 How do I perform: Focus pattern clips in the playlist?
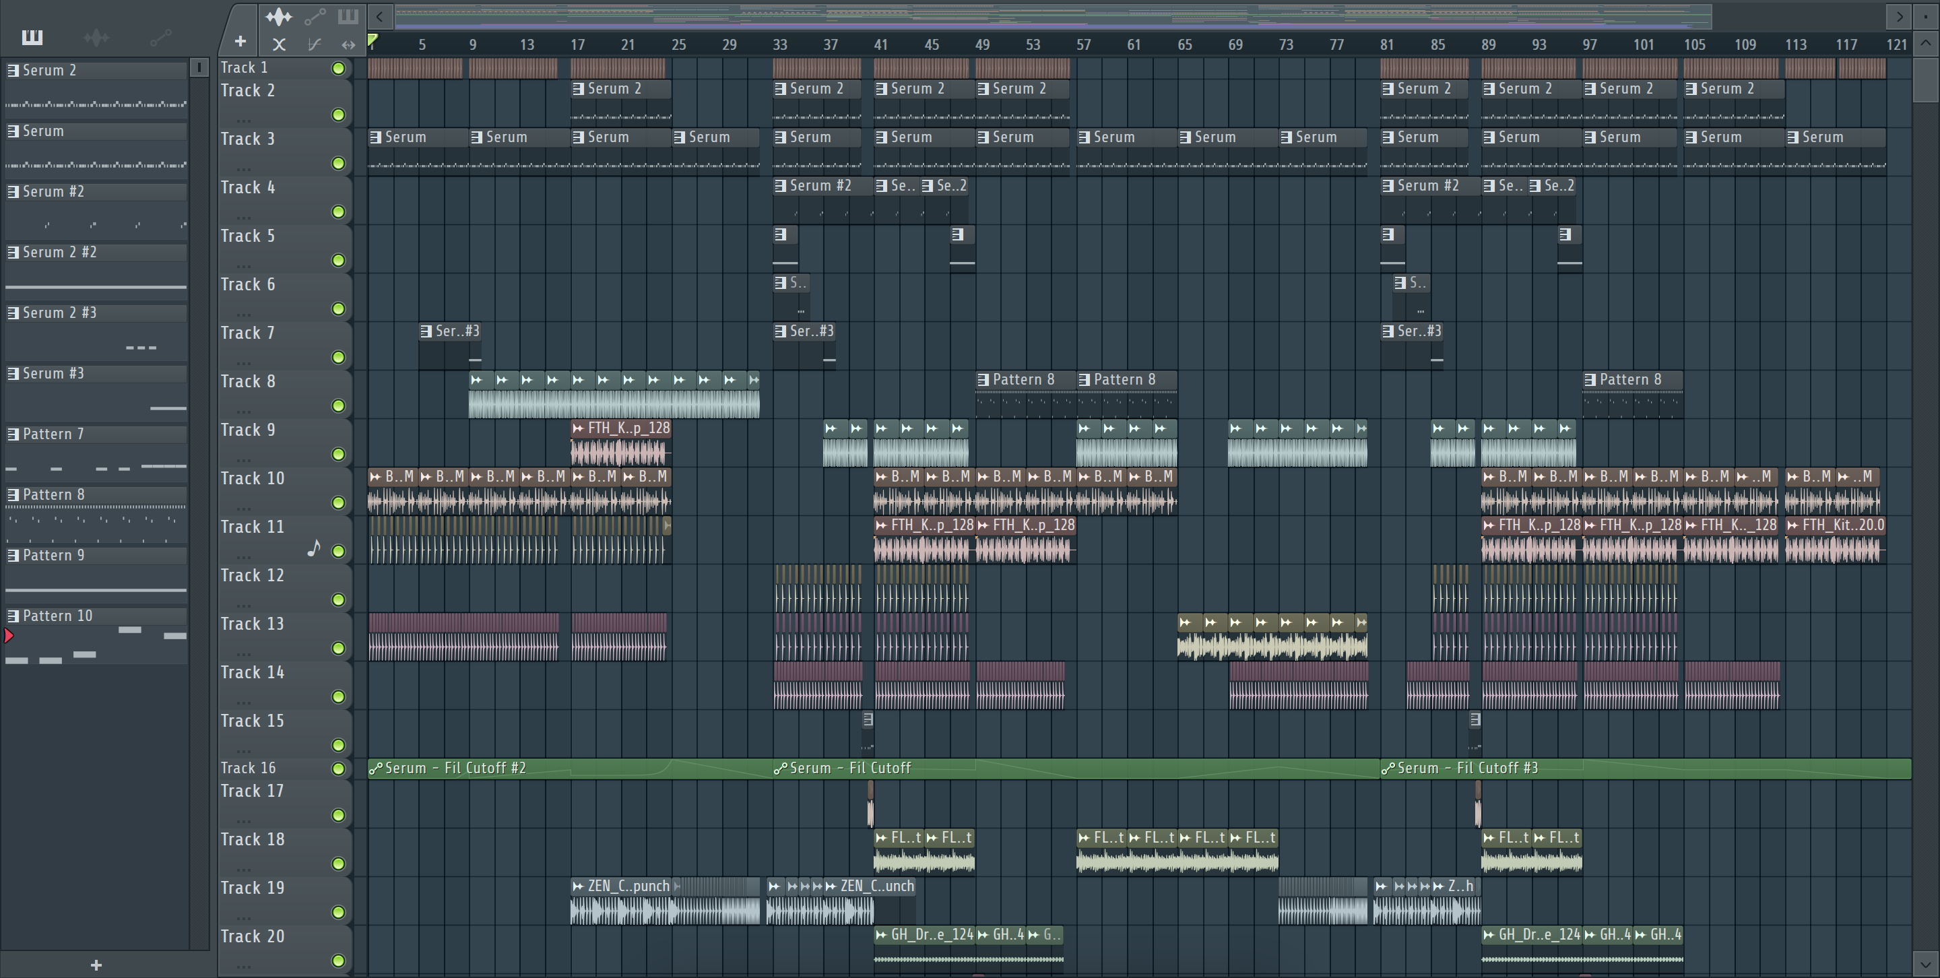tap(348, 15)
